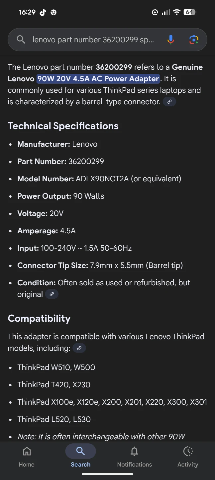The width and height of the screenshot is (215, 480).
Task: Tap the Notifications bell icon
Action: 134,452
